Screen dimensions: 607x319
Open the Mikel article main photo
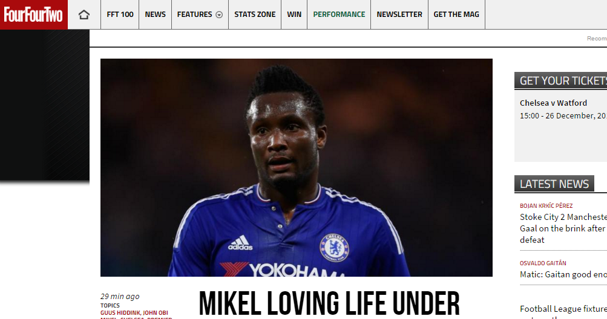point(297,167)
